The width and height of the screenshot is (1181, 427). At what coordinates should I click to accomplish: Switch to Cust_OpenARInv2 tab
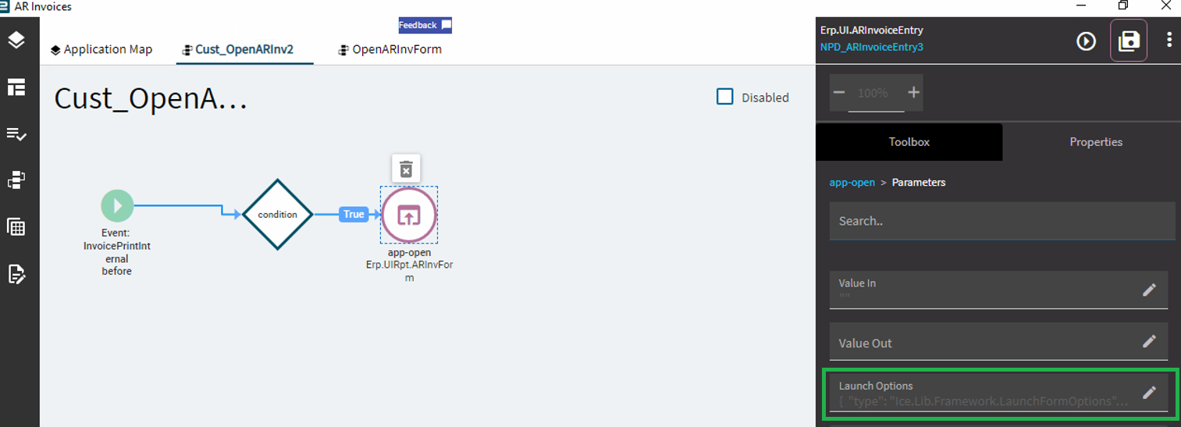coord(237,49)
